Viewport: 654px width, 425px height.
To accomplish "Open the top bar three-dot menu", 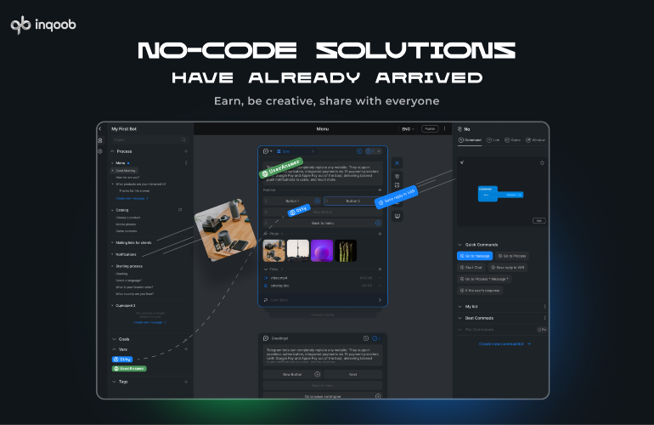I will pyautogui.click(x=444, y=128).
